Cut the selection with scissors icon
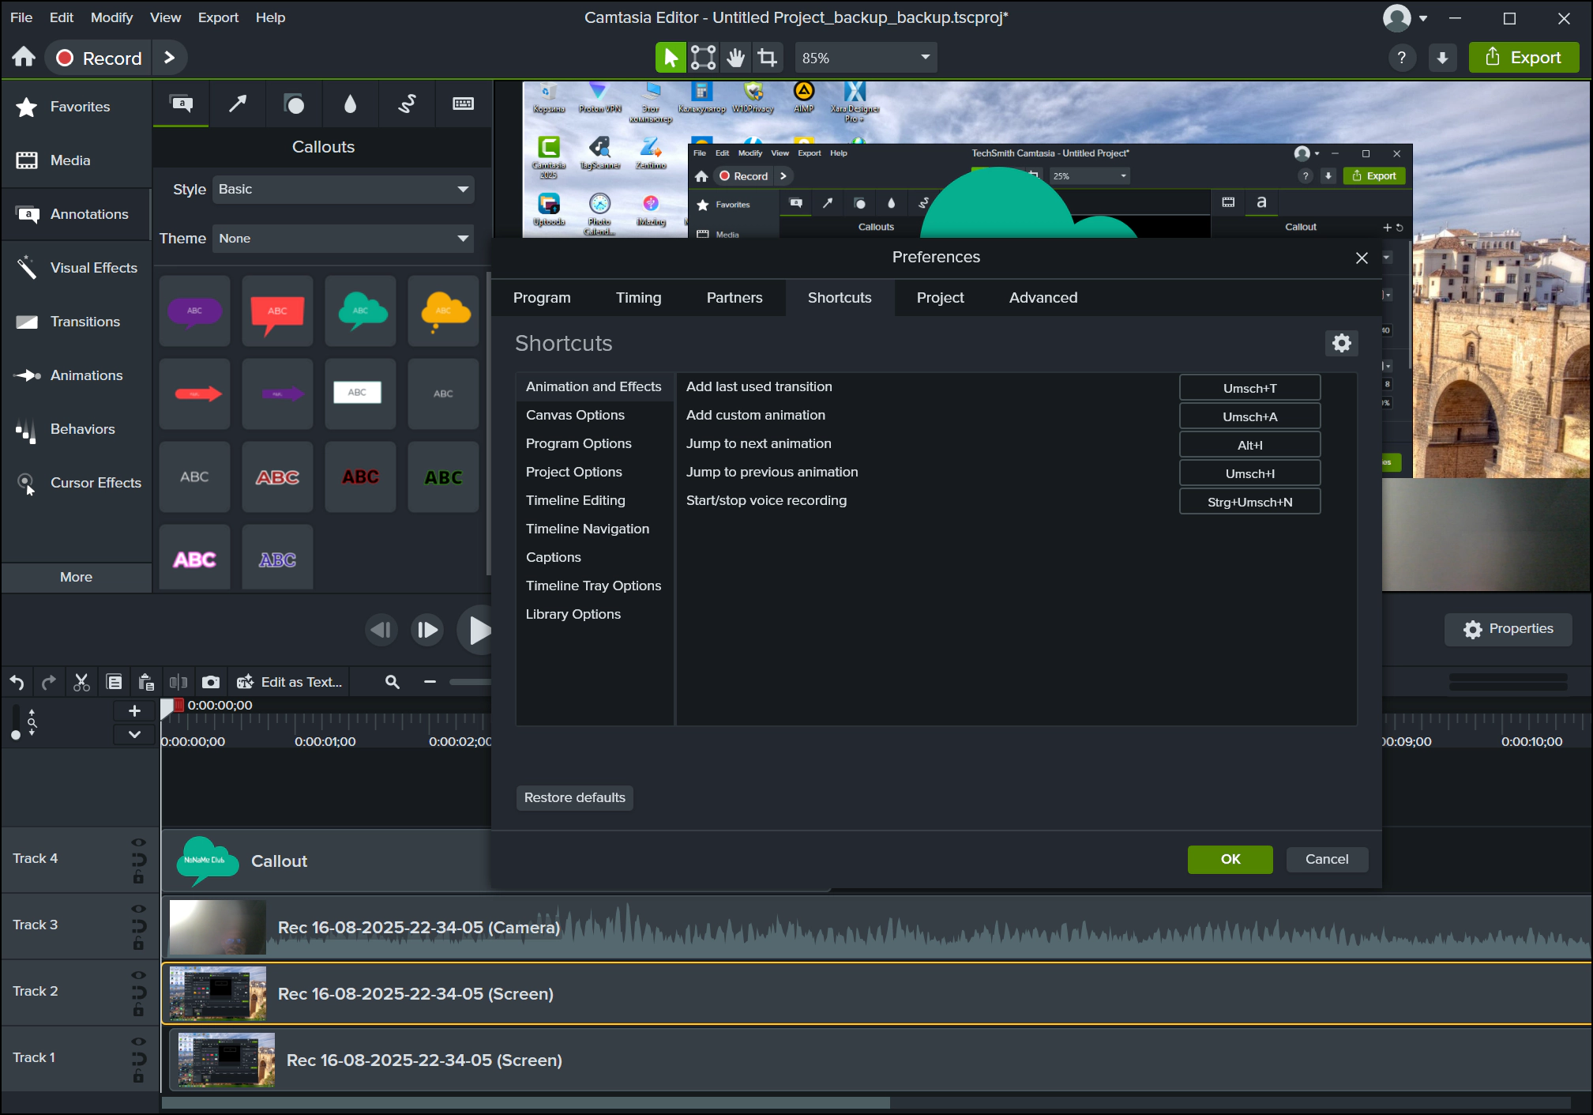The height and width of the screenshot is (1115, 1593). 81,682
